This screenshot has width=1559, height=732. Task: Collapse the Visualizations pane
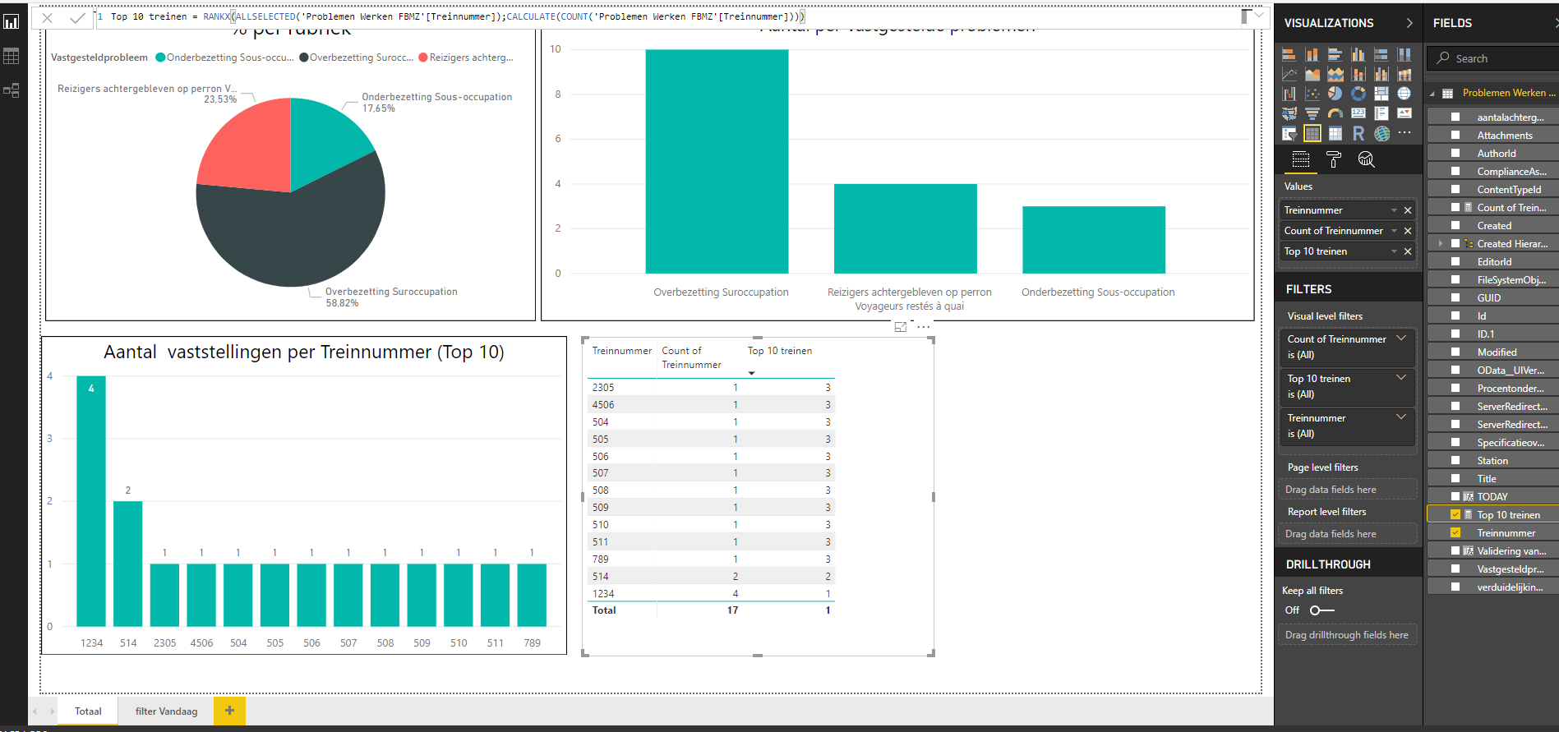point(1409,23)
